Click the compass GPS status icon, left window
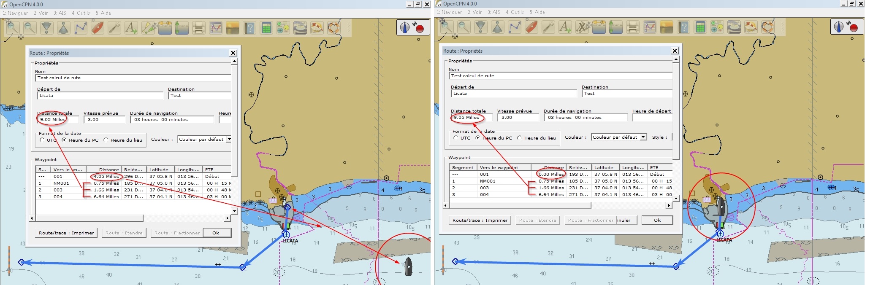Screen dimensions: 873x285 [405, 27]
